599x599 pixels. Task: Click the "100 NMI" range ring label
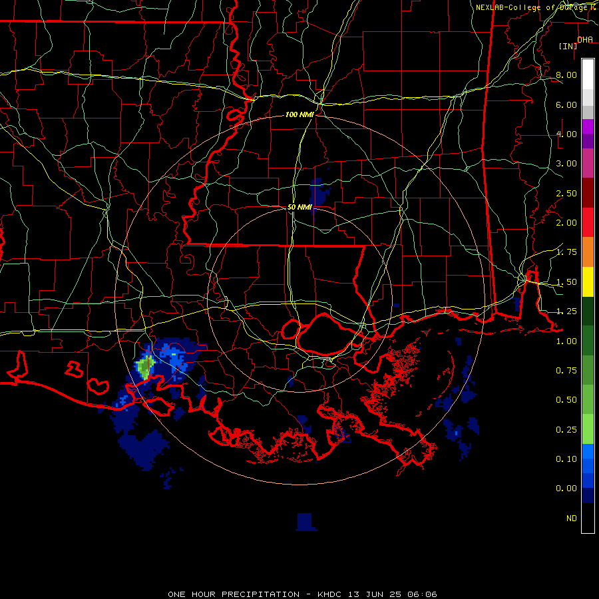click(299, 114)
